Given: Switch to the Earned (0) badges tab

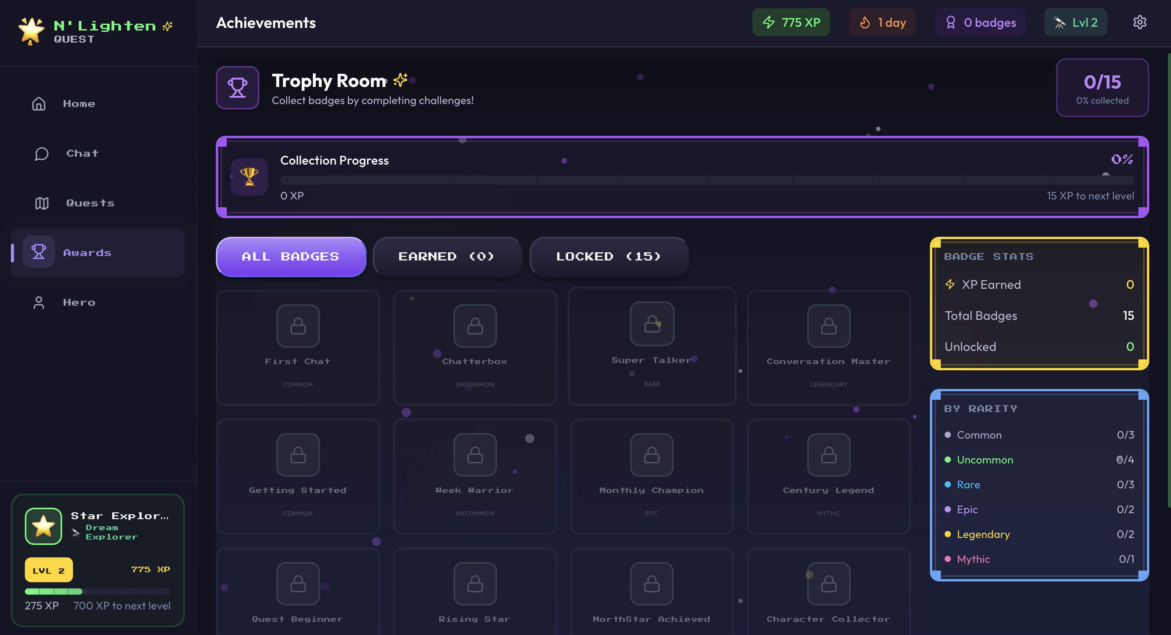Looking at the screenshot, I should coord(447,256).
